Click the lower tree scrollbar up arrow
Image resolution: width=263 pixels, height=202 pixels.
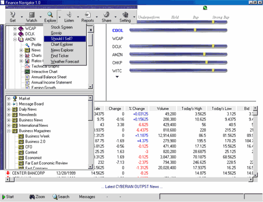90,98
